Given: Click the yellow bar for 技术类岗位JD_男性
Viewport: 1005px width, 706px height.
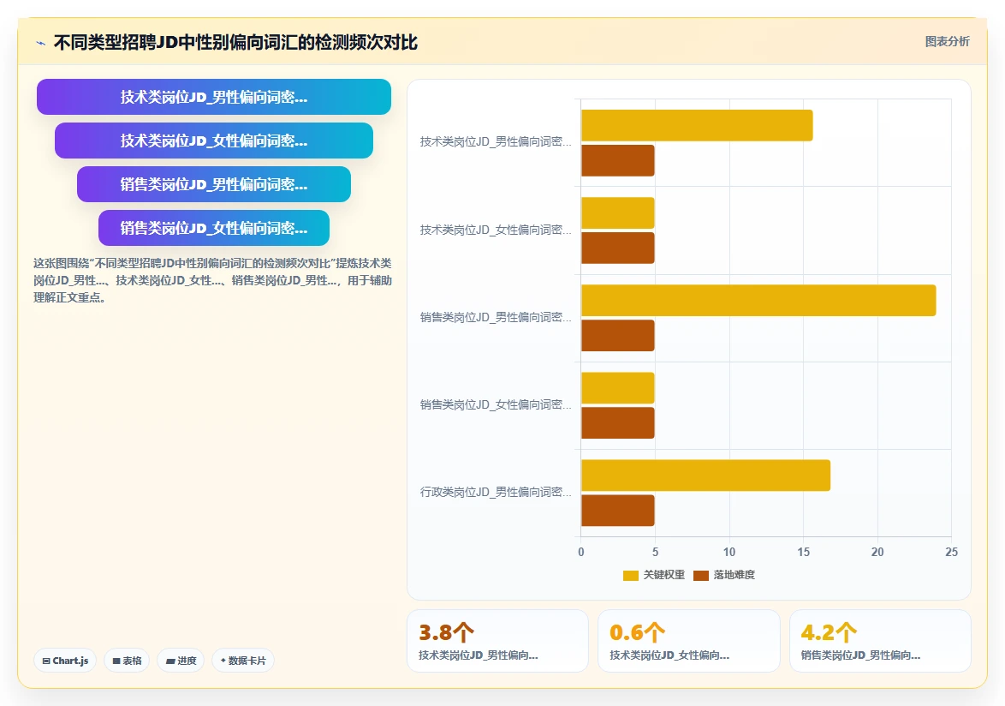Looking at the screenshot, I should click(x=697, y=125).
